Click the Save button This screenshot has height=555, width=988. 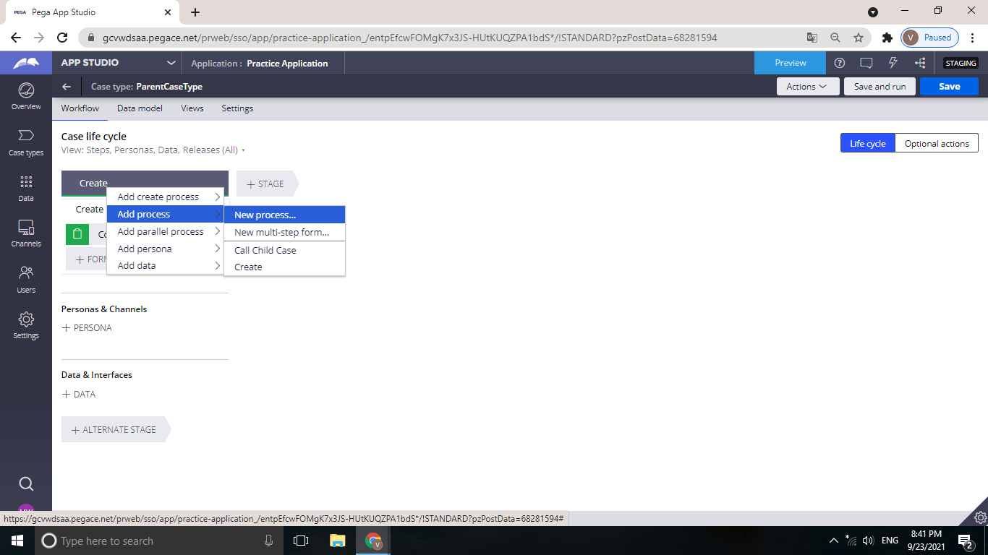(949, 87)
